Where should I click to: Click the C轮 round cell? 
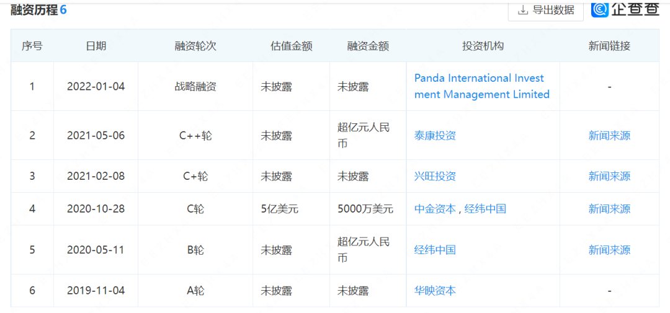pyautogui.click(x=195, y=209)
